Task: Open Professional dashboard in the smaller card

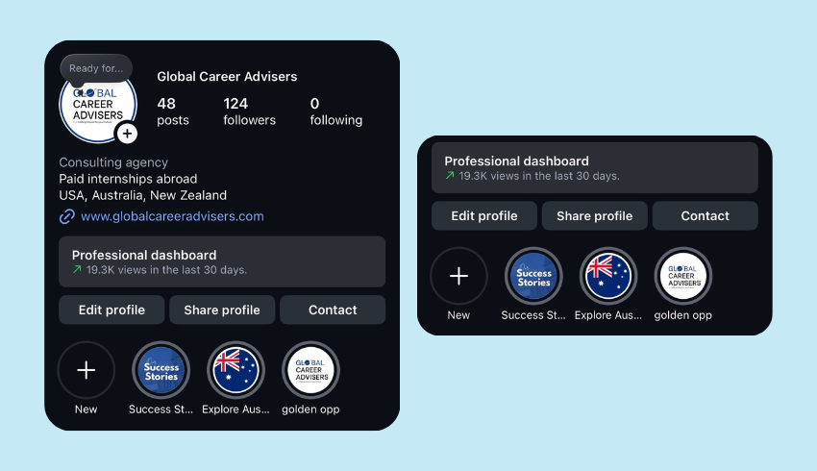Action: click(x=594, y=167)
